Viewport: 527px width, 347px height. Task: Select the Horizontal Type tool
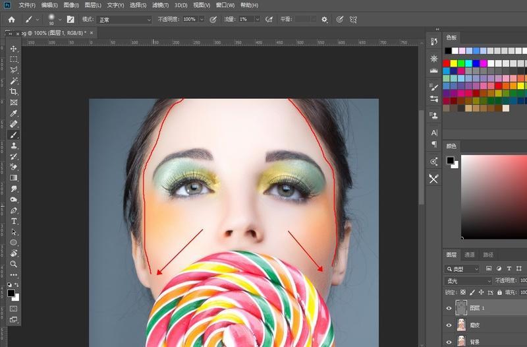pos(13,221)
